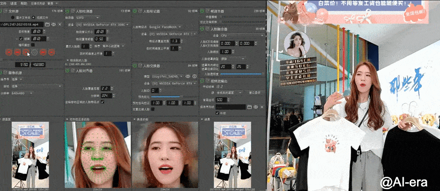Click the folder icon in 视频流输出 save row
The image size is (440, 191).
(x=249, y=107)
